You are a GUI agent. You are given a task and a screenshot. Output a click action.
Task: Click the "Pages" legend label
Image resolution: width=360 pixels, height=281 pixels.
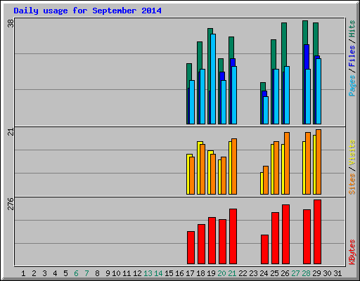tap(352, 86)
